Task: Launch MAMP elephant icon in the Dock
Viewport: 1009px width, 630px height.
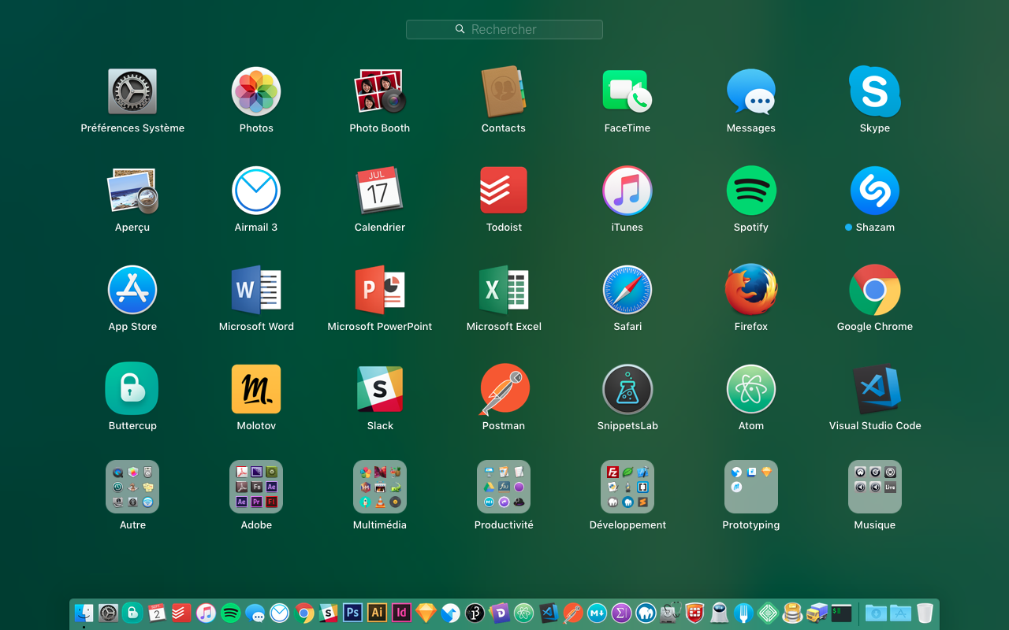Action: click(x=646, y=613)
